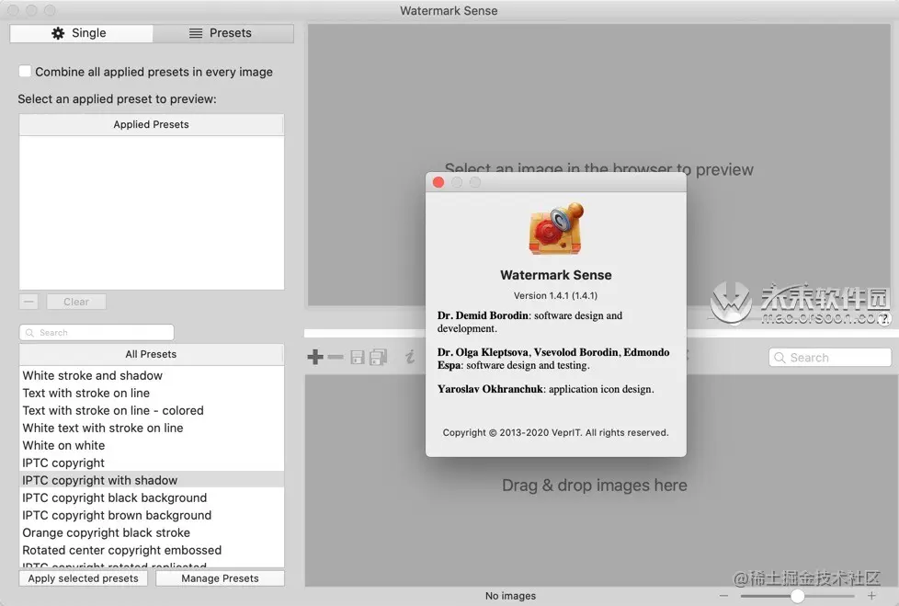The width and height of the screenshot is (899, 606).
Task: Click the italic i info icon
Action: (410, 357)
